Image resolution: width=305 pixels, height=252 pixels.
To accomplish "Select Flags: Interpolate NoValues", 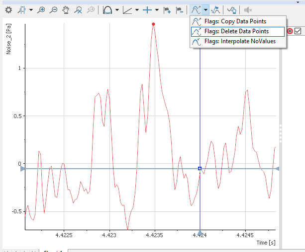I will [239, 41].
